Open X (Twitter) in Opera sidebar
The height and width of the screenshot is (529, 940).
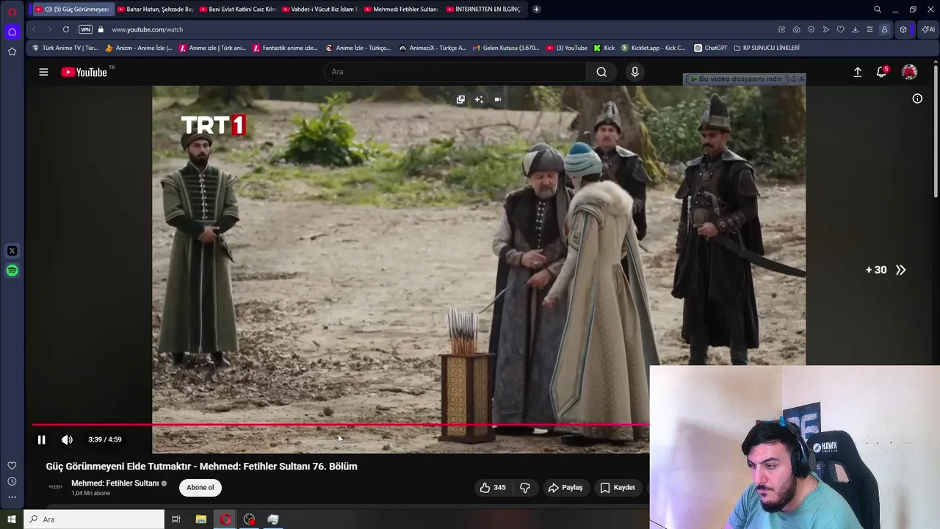12,251
